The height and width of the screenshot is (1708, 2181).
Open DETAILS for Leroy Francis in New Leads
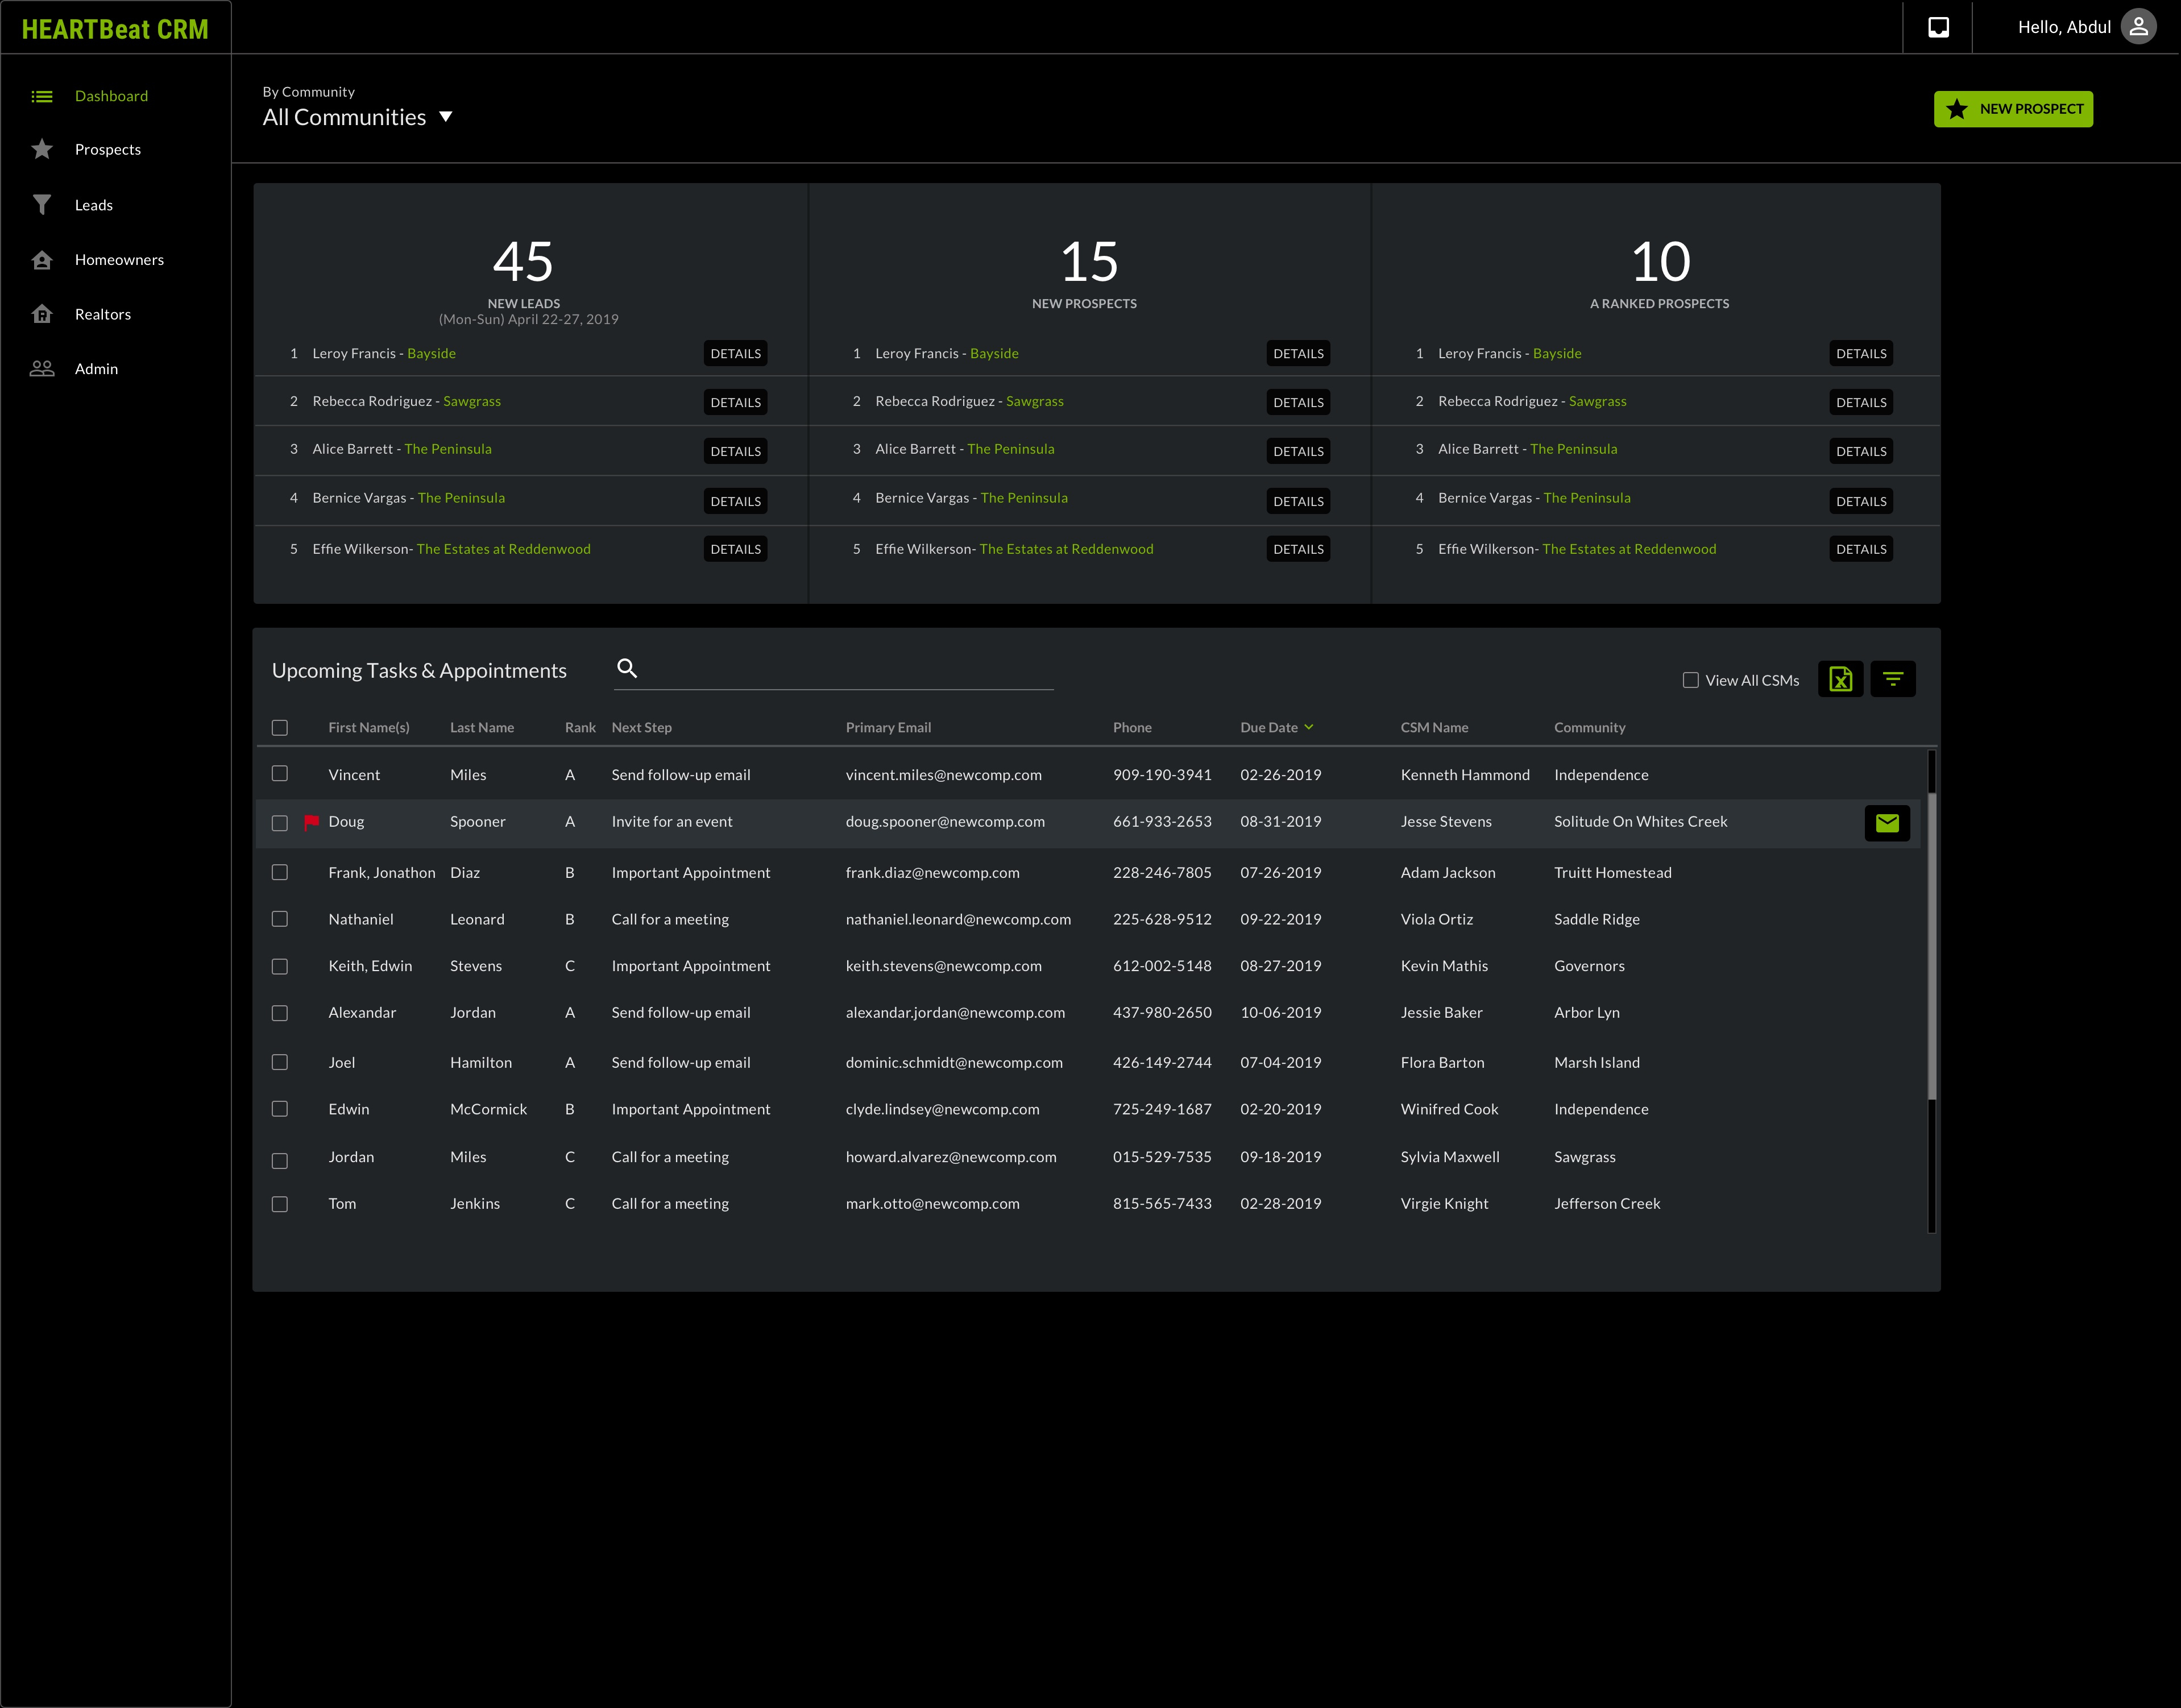[735, 353]
